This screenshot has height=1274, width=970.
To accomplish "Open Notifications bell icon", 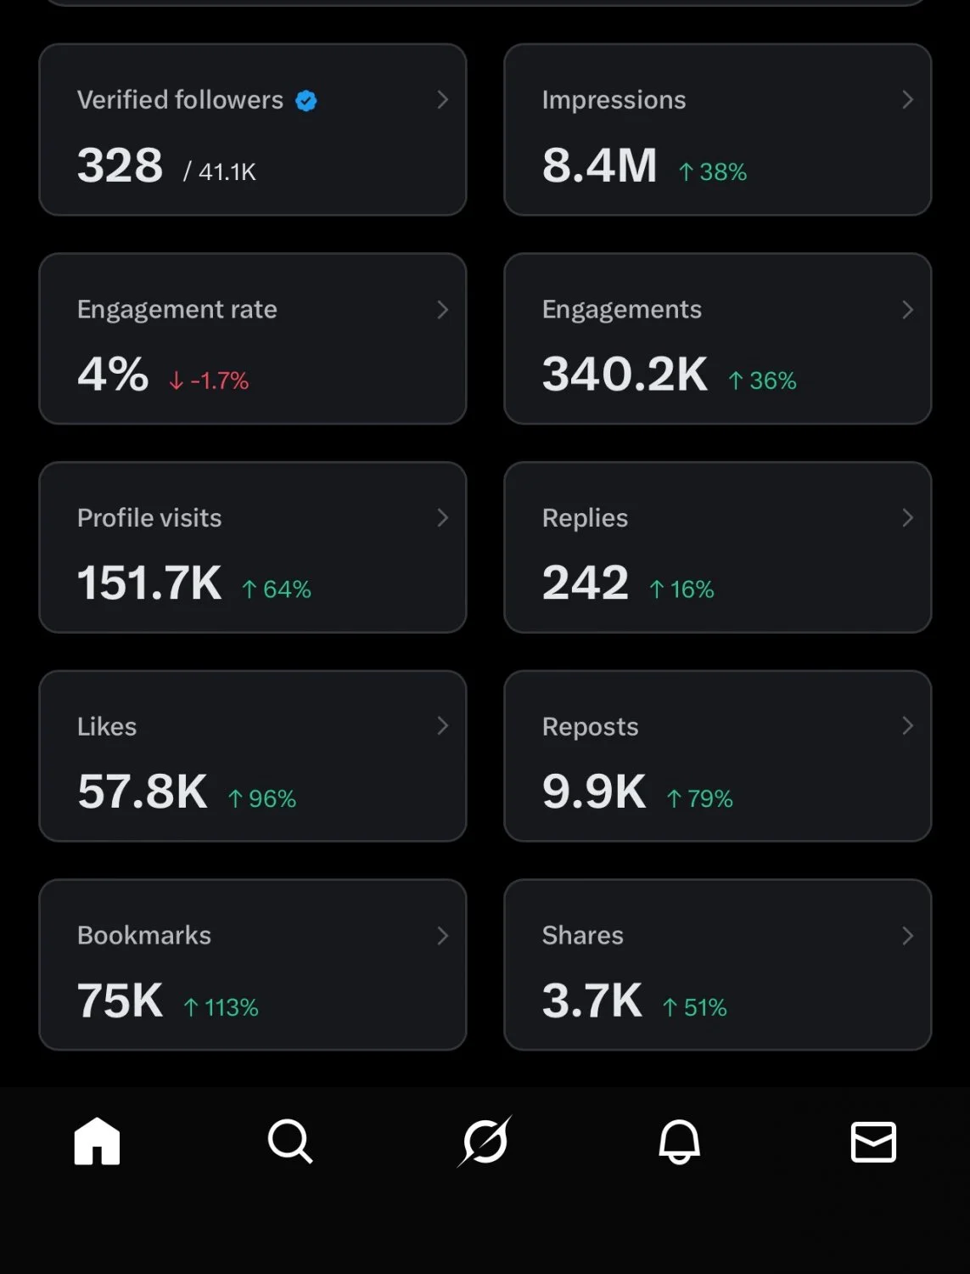I will (x=679, y=1141).
